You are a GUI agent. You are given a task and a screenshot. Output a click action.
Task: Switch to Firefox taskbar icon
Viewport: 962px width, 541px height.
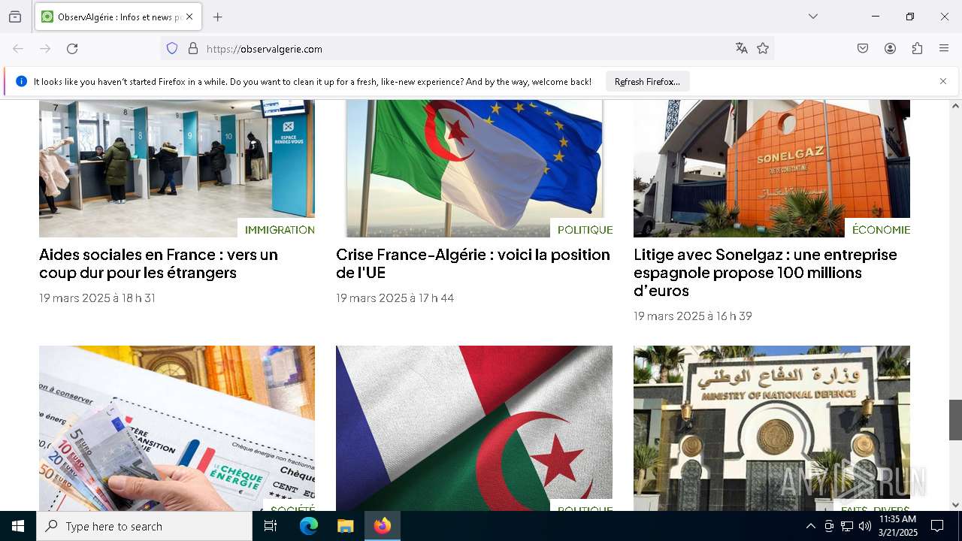pyautogui.click(x=383, y=526)
